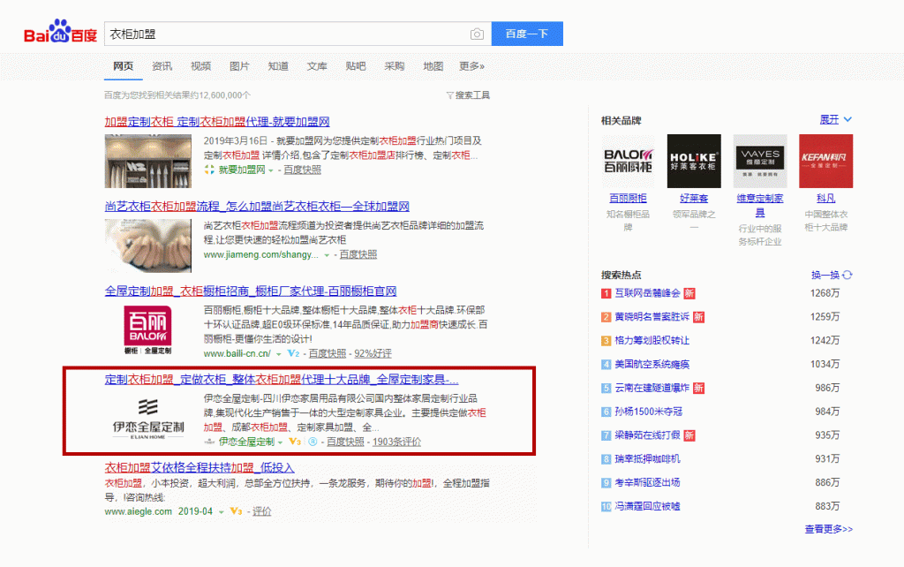Image resolution: width=904 pixels, height=567 pixels.
Task: Open 92%好评 rating link
Action: (x=373, y=353)
